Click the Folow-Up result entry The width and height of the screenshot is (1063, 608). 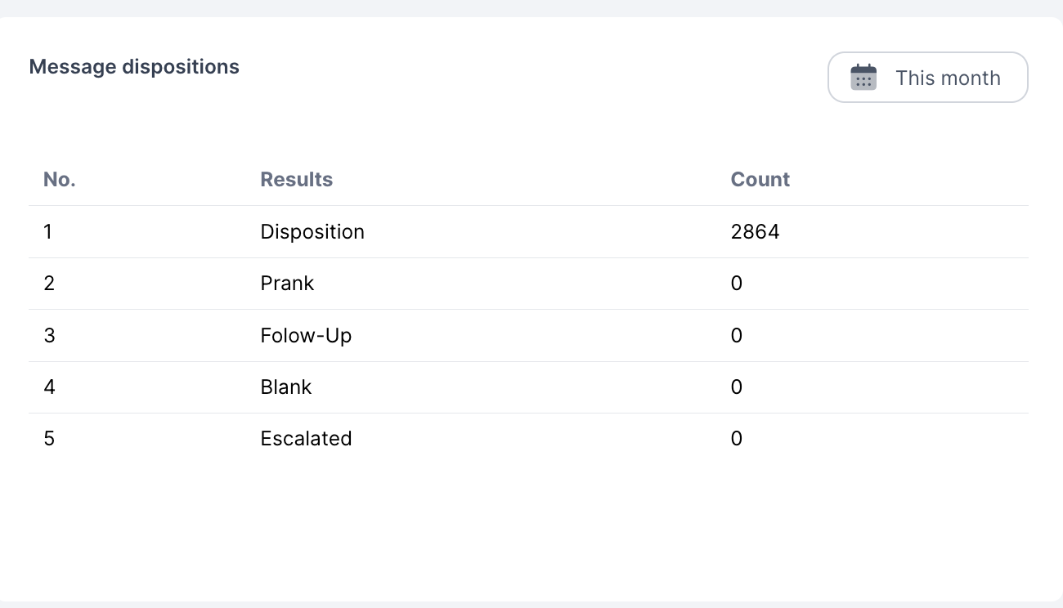click(306, 335)
